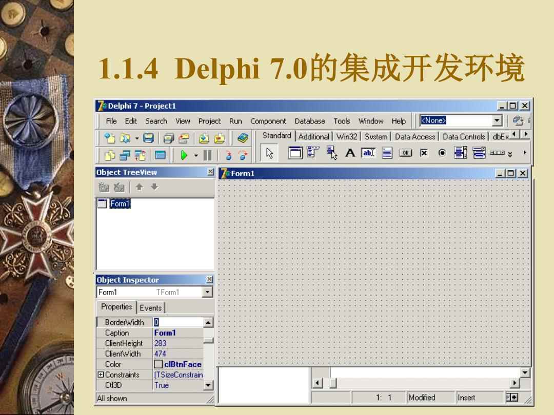Click the save desktop icon beside <None>

[x=518, y=120]
